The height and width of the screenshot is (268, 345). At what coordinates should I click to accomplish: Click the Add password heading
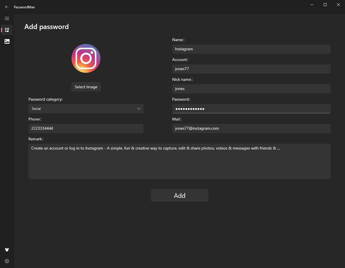click(47, 27)
